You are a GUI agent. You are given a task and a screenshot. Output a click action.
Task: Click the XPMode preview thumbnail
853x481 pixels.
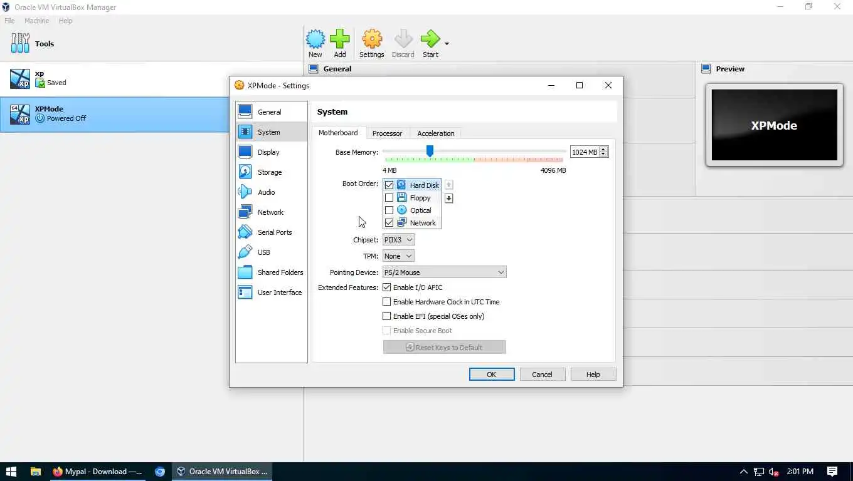point(774,125)
